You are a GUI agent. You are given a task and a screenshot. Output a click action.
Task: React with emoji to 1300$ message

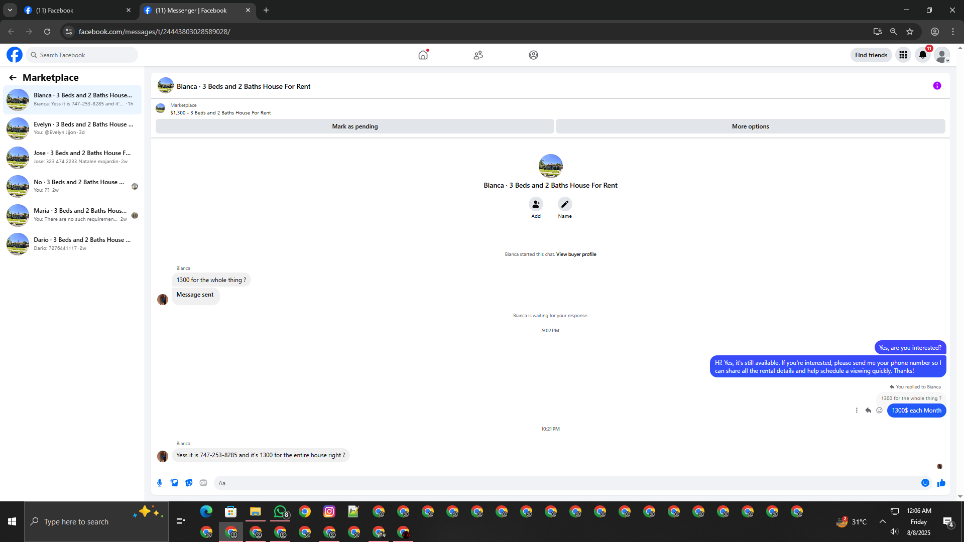point(879,411)
